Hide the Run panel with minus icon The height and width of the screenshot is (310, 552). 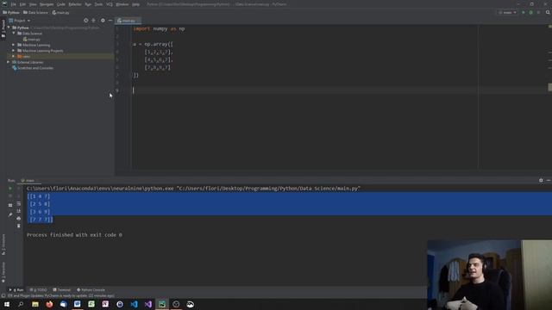click(x=549, y=180)
